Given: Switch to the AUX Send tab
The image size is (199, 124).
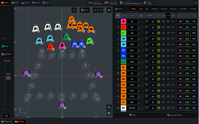Looking at the screenshot, I should (155, 9).
